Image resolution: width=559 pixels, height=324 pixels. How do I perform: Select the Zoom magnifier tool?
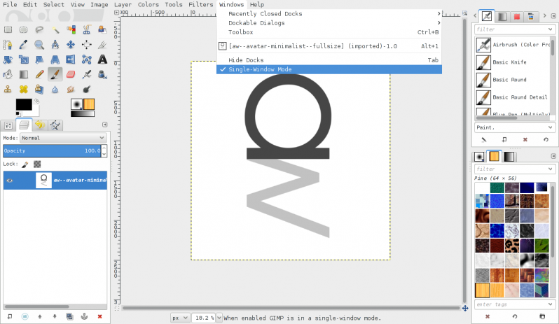pos(39,45)
